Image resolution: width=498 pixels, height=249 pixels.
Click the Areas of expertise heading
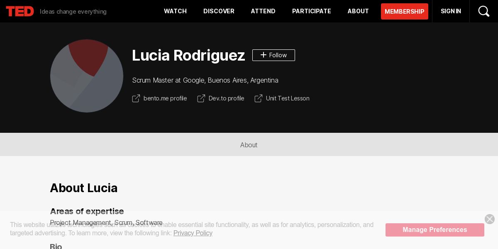[x=87, y=211]
